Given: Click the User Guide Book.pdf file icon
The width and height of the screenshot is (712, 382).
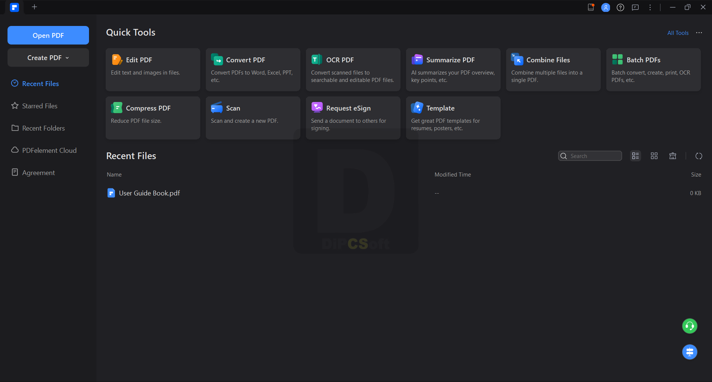Looking at the screenshot, I should 111,193.
